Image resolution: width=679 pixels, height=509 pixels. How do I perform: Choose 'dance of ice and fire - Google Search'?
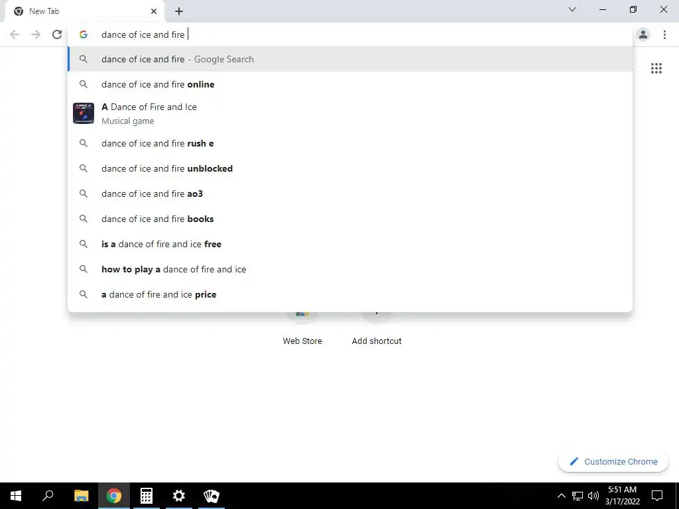(x=350, y=59)
